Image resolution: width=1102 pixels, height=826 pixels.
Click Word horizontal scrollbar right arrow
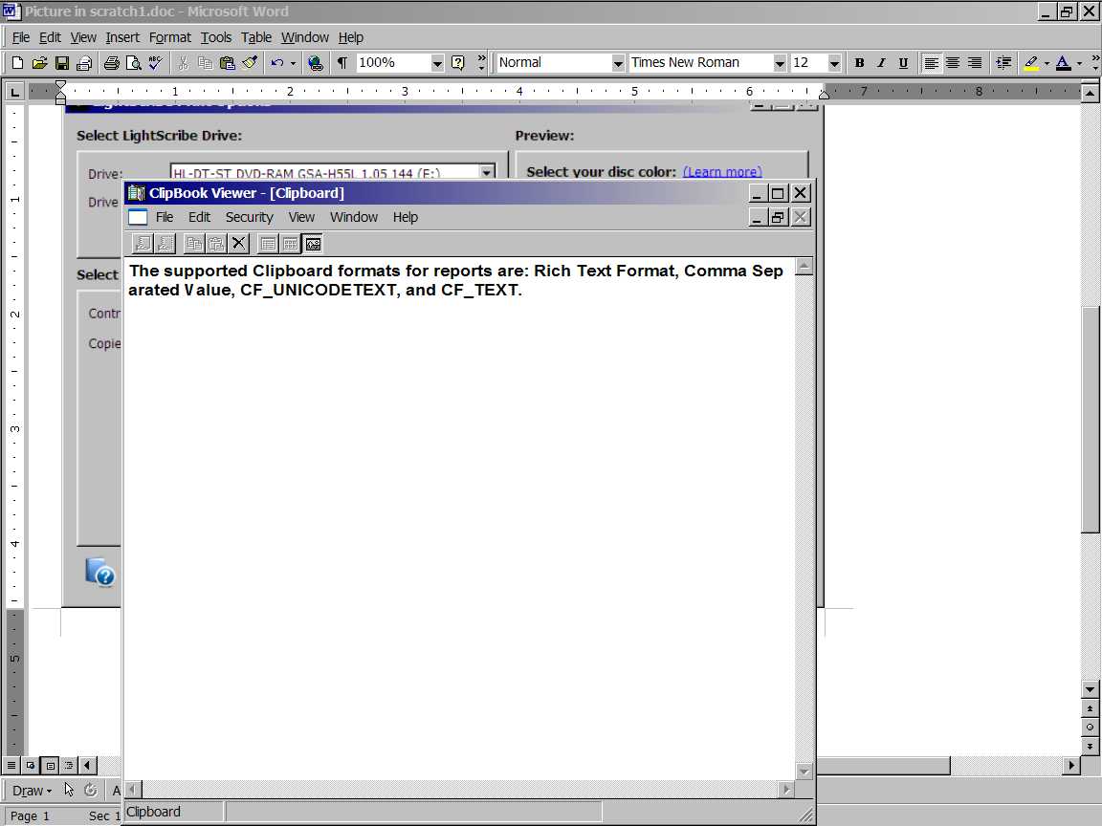[1071, 766]
